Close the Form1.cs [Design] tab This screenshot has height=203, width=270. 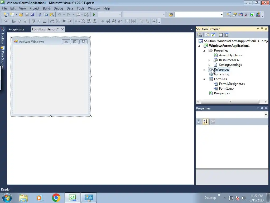pos(62,29)
